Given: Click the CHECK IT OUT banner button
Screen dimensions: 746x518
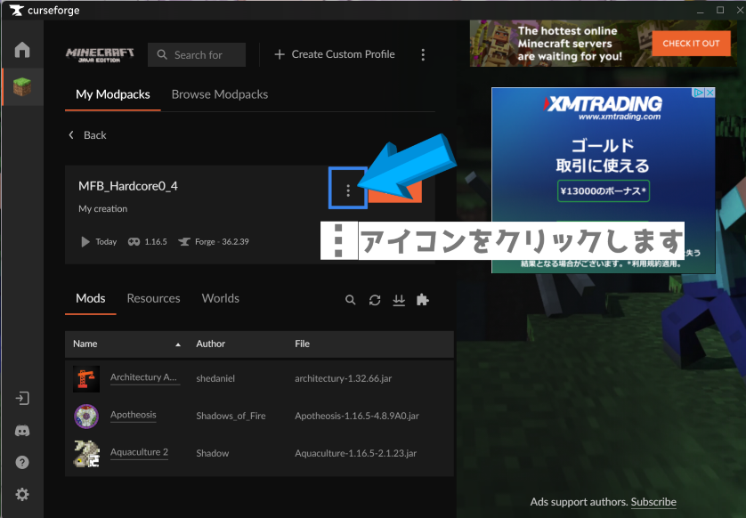Looking at the screenshot, I should point(691,44).
